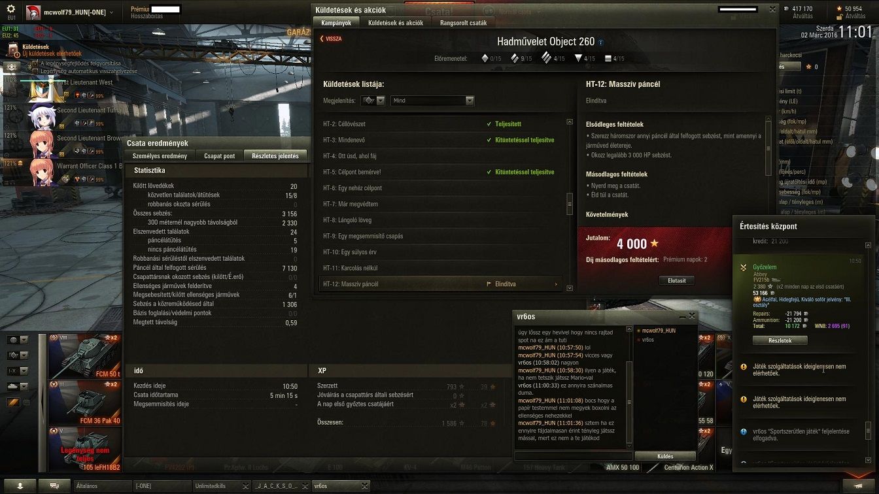Viewport: 879px width, 494px height.
Task: Open the Küldetések missions briefcase icon
Action: pyautogui.click(x=13, y=50)
